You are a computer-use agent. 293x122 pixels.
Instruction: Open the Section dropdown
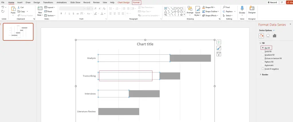[50, 15]
